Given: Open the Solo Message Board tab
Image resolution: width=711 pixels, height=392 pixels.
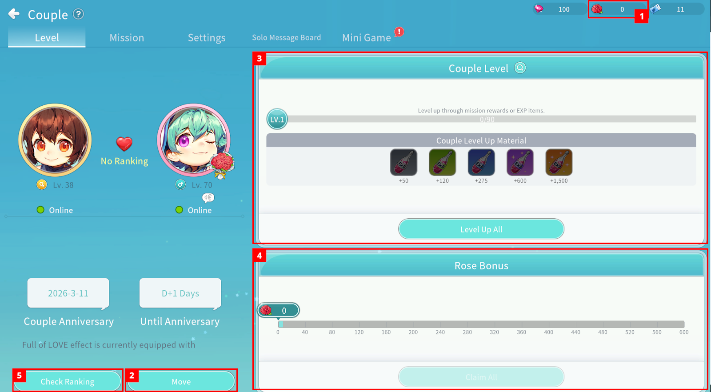Looking at the screenshot, I should [x=286, y=38].
